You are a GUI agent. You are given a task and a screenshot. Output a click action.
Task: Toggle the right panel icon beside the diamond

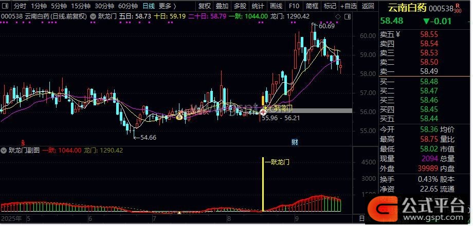coord(347,16)
